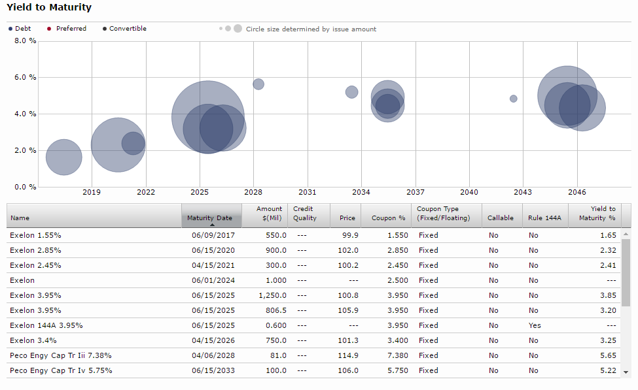The width and height of the screenshot is (638, 390).
Task: Sort by Coupon % column header
Action: [386, 216]
